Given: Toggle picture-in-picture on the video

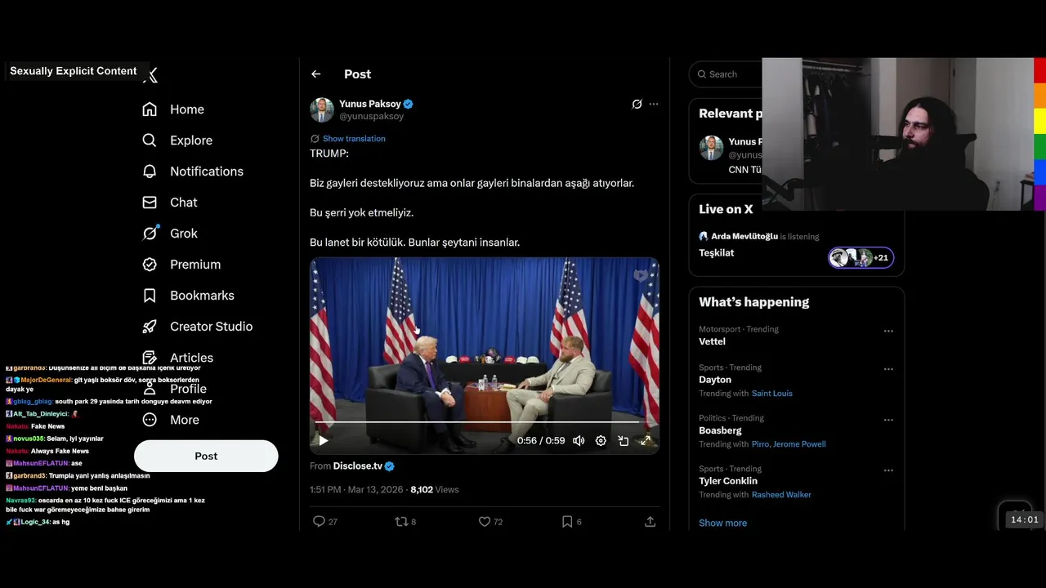Looking at the screenshot, I should pyautogui.click(x=623, y=440).
